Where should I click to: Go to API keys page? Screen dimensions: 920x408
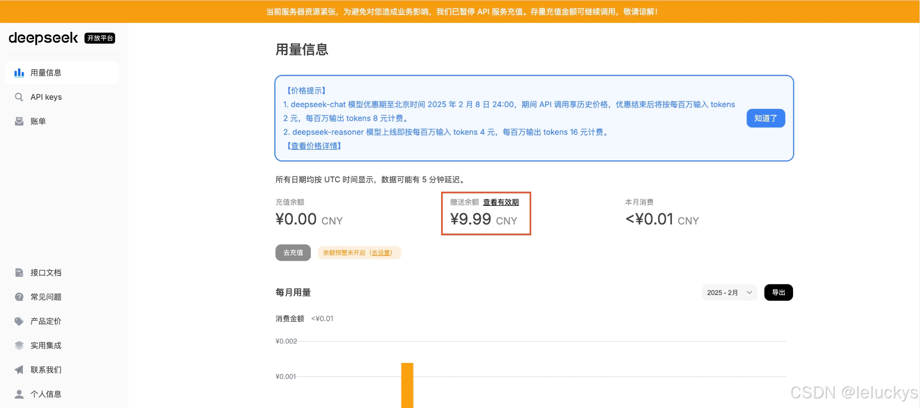62,97
